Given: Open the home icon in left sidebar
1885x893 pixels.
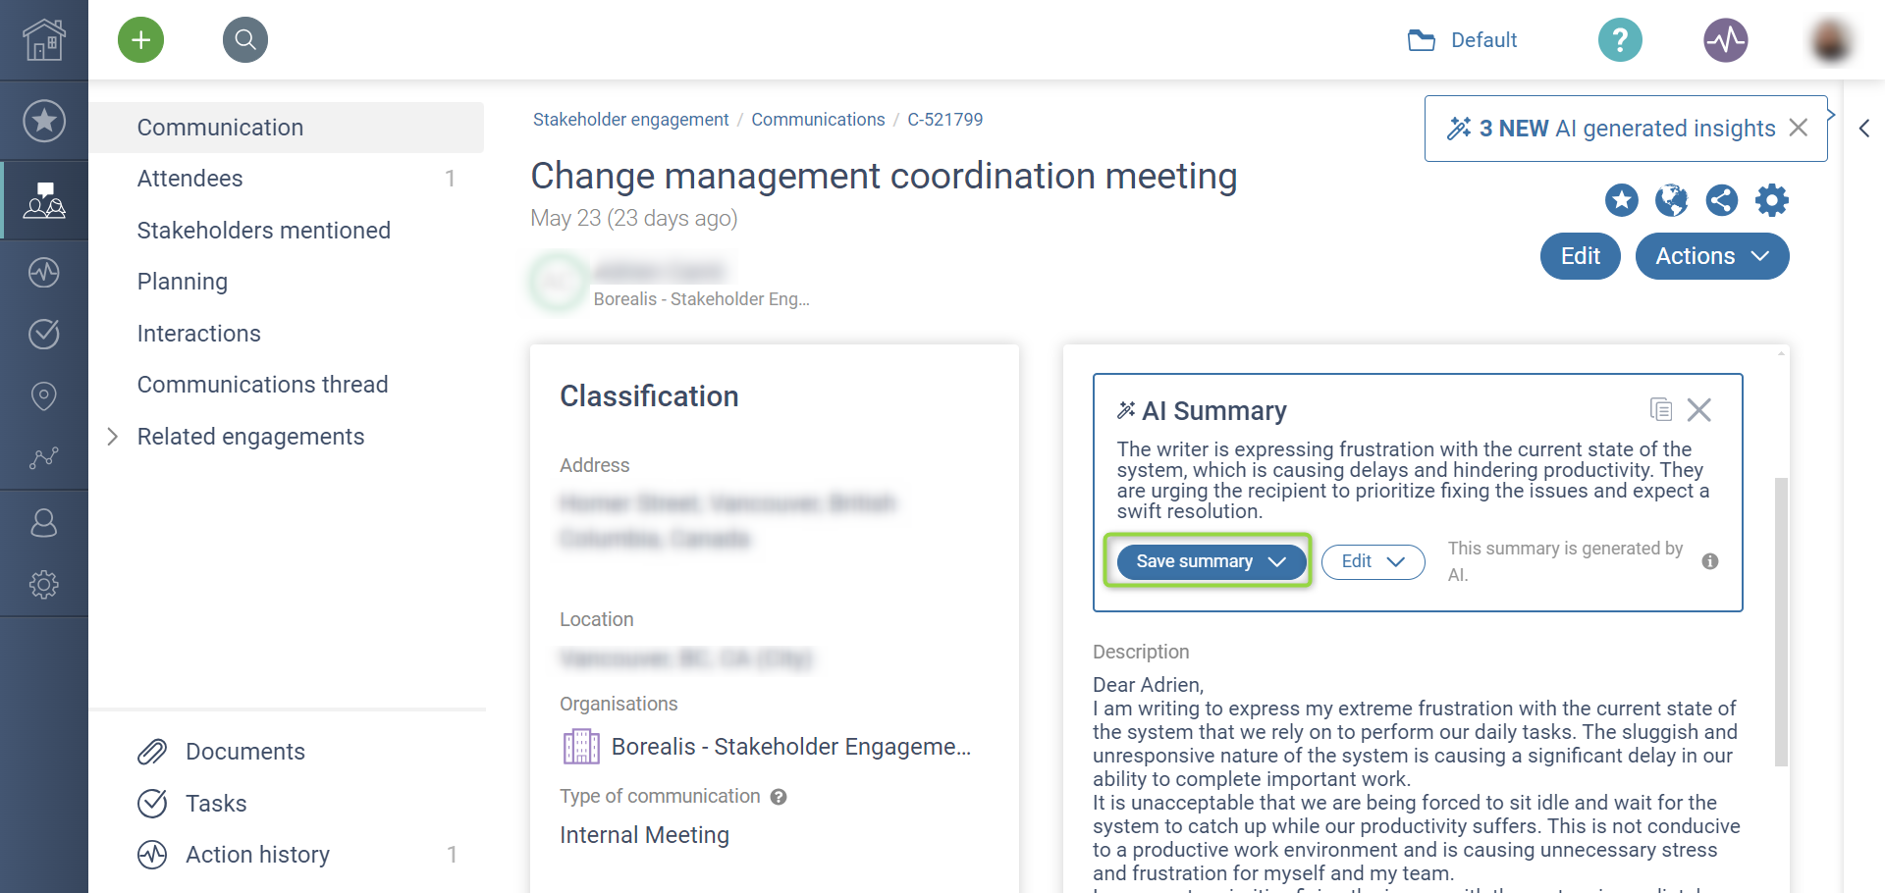Looking at the screenshot, I should [44, 40].
